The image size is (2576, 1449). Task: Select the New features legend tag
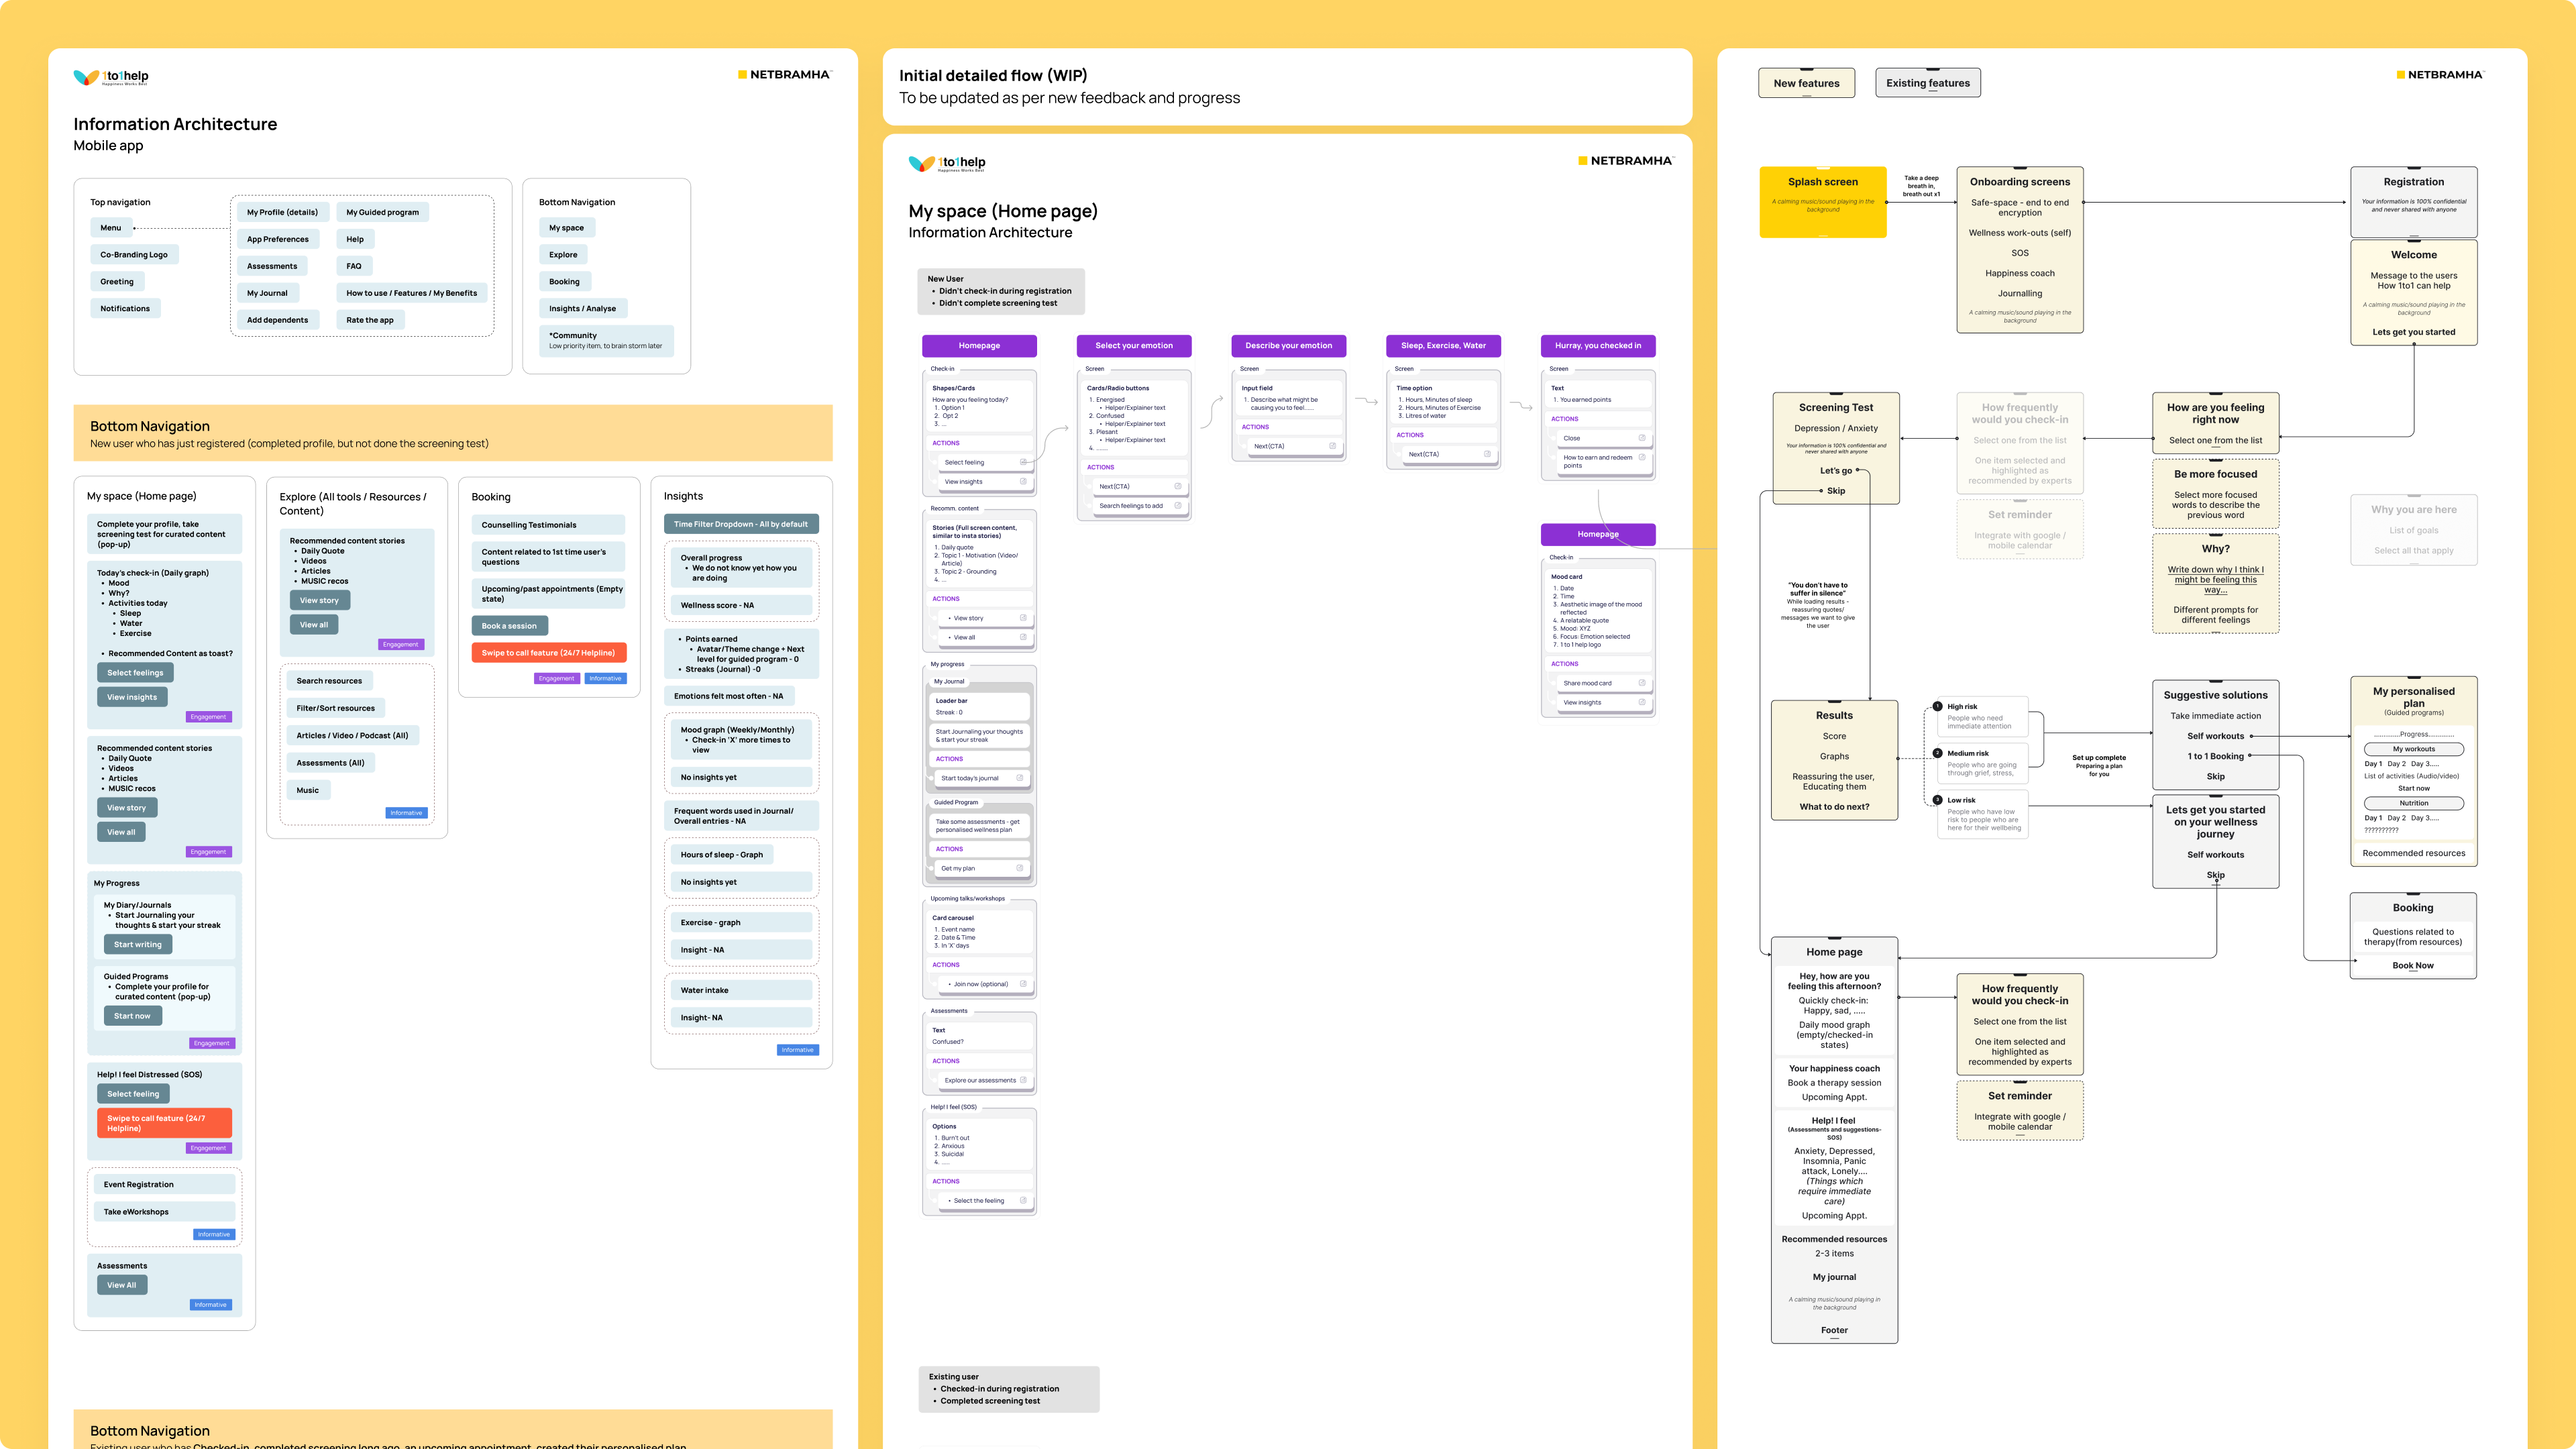click(1806, 83)
